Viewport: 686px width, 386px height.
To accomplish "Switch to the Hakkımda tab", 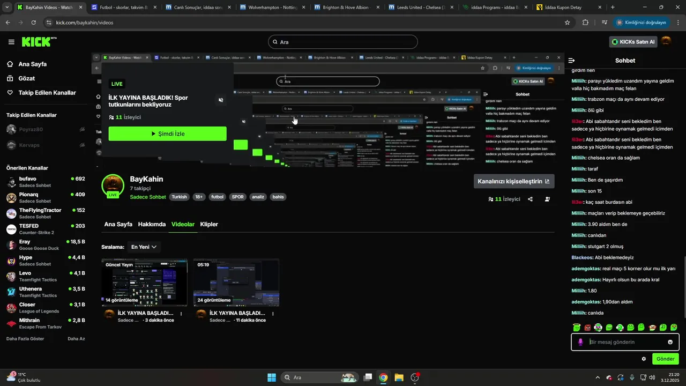I will coord(152,224).
